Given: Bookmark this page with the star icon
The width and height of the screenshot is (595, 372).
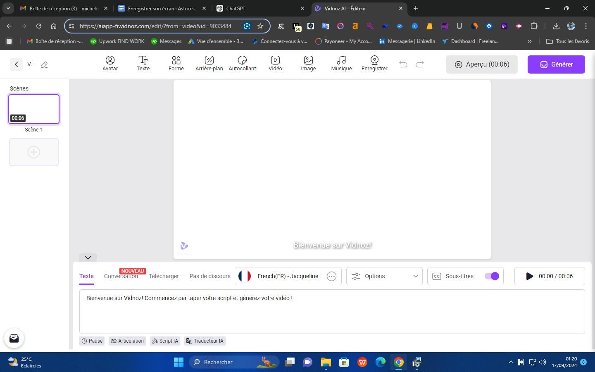Looking at the screenshot, I should [x=260, y=26].
